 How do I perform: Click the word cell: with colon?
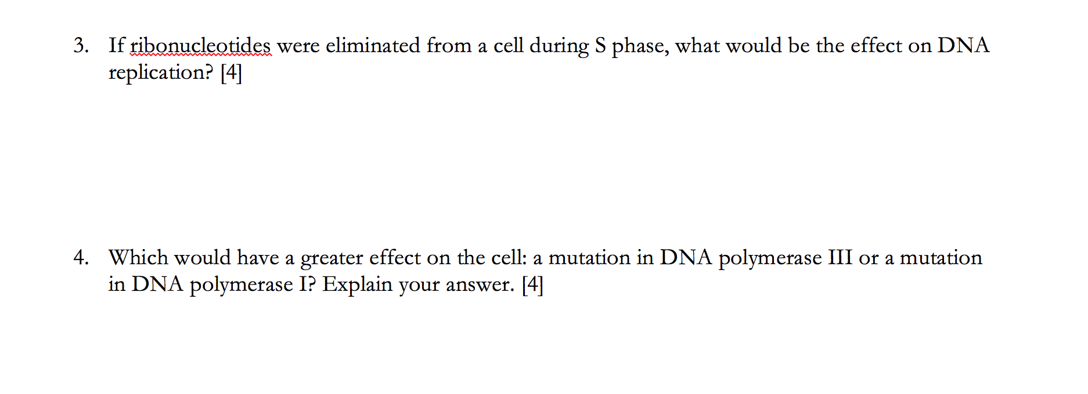[509, 257]
